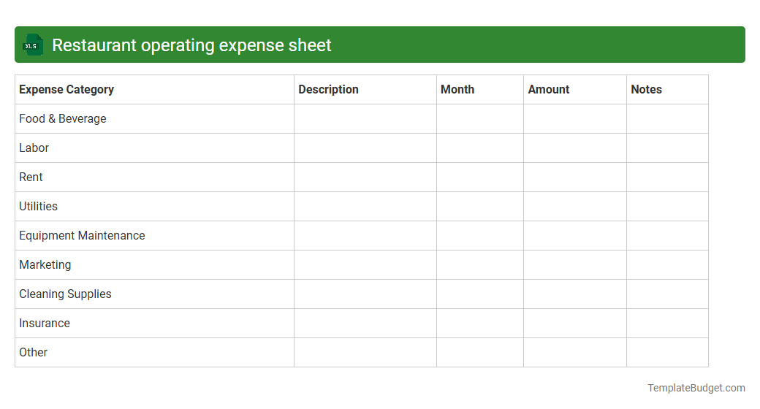This screenshot has width=760, height=409.
Task: Click the Description cell for Insurance
Action: [x=365, y=324]
